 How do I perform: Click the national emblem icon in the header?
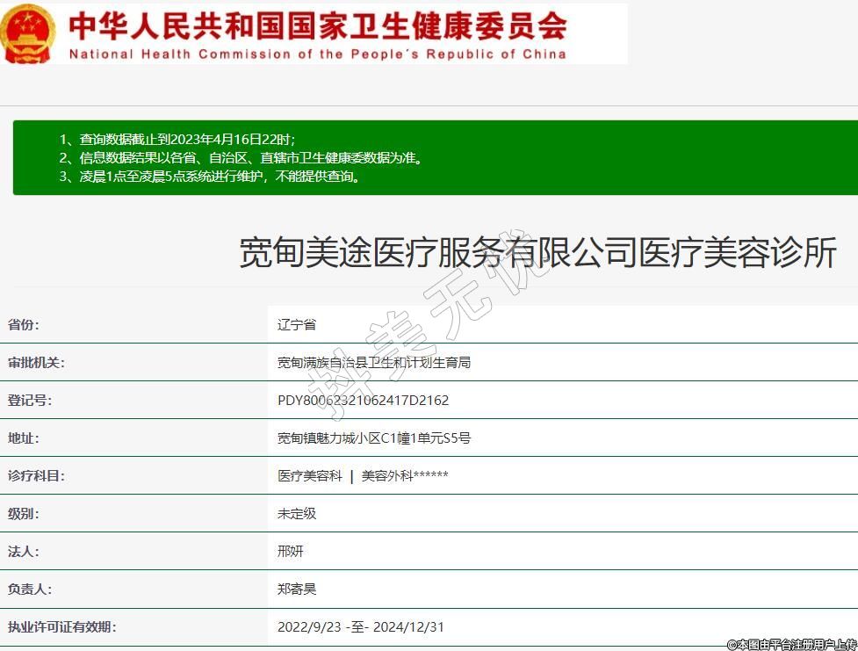click(29, 33)
